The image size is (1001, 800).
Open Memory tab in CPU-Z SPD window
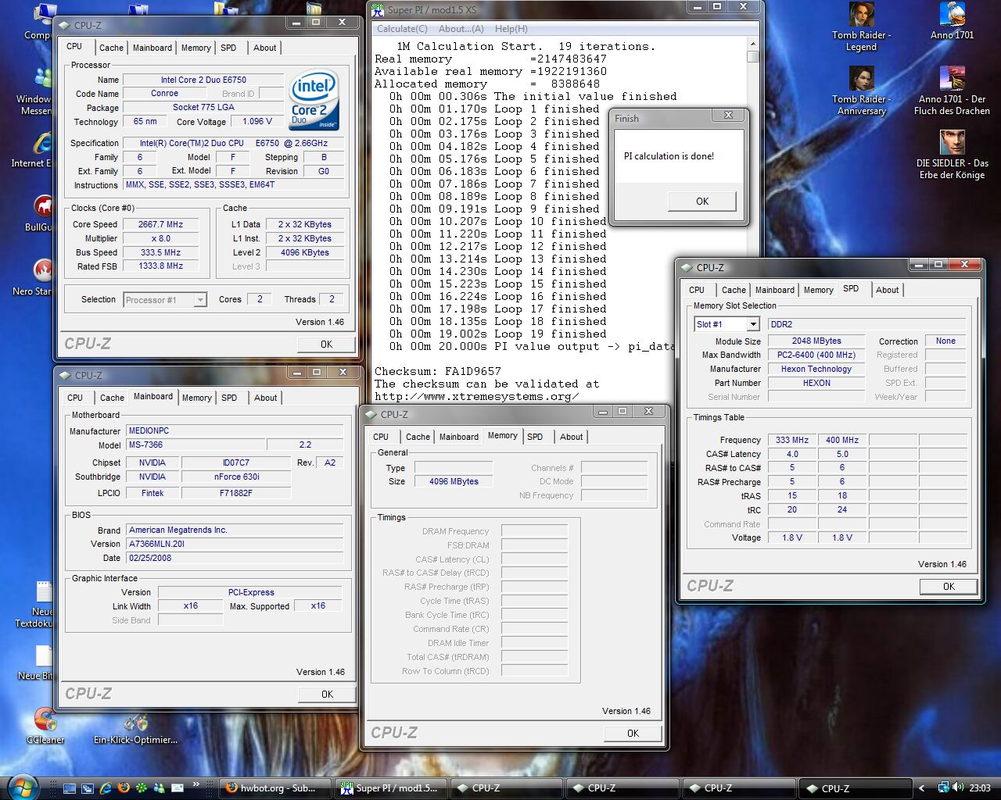818,290
